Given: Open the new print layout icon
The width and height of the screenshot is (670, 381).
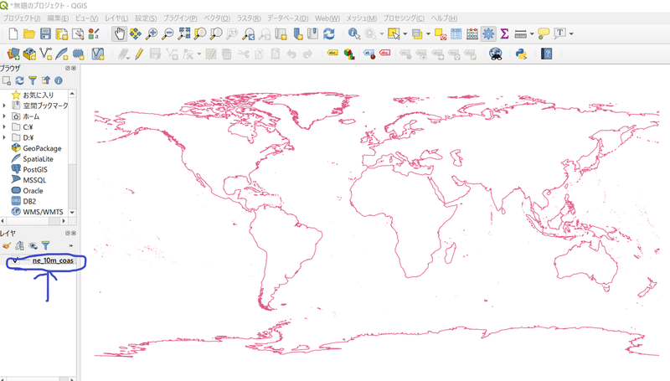Looking at the screenshot, I should tap(61, 33).
